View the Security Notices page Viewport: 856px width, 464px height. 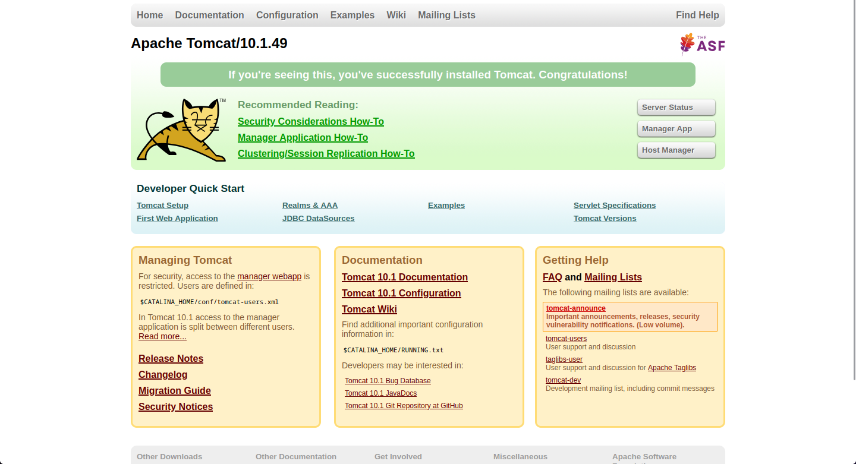tap(175, 407)
